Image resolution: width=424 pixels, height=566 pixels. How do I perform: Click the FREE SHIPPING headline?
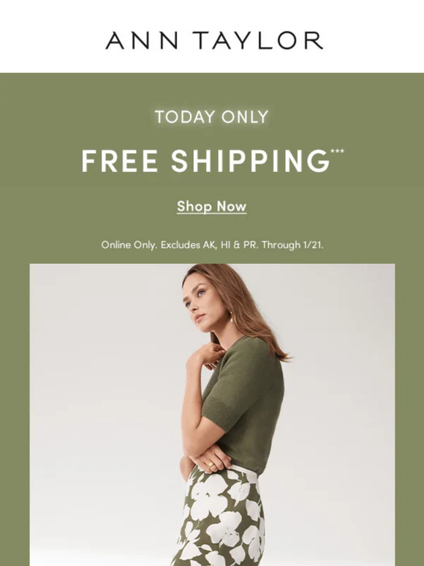213,161
